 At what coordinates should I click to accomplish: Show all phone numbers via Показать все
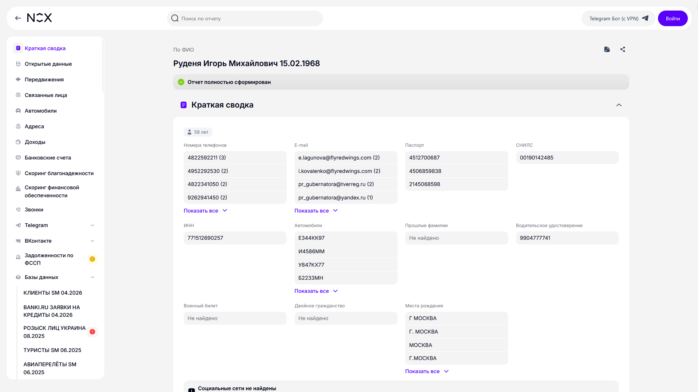206,211
